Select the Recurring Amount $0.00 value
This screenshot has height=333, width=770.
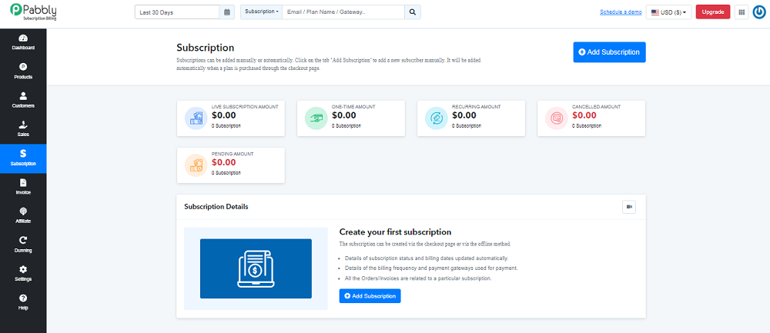click(464, 115)
